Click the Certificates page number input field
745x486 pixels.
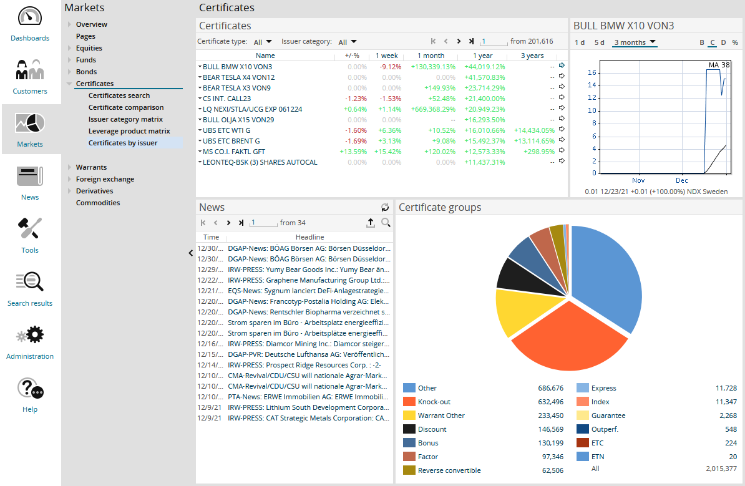(x=494, y=42)
